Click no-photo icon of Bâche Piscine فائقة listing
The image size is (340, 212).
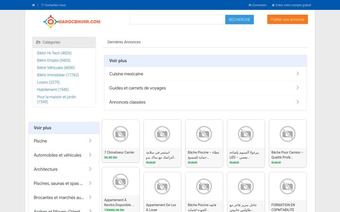coord(204,187)
